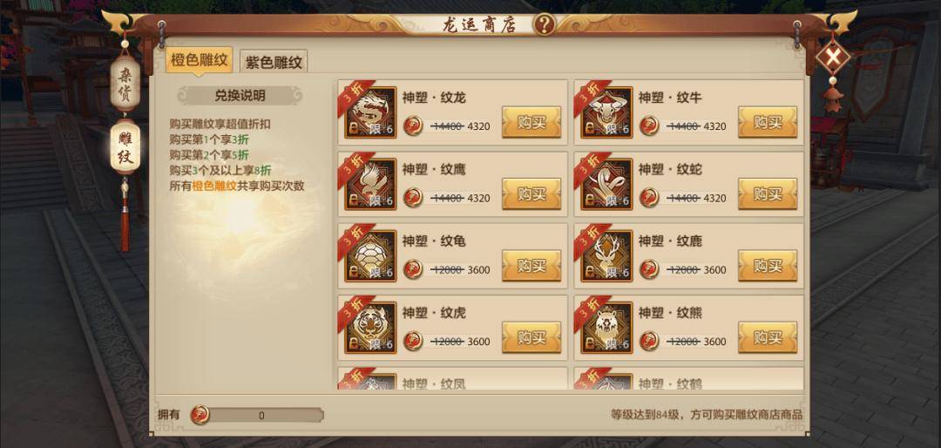Close the shop with red X lantern
Screen dimensions: 941x448
[833, 58]
